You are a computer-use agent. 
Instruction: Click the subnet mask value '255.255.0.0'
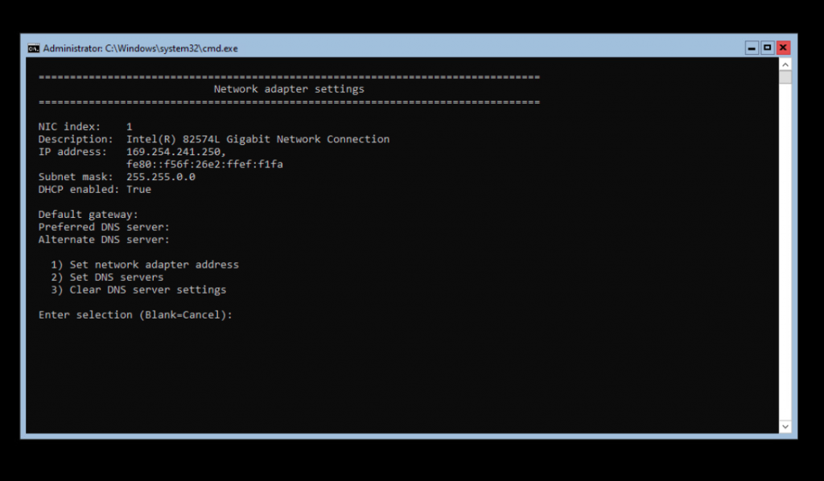pyautogui.click(x=161, y=177)
